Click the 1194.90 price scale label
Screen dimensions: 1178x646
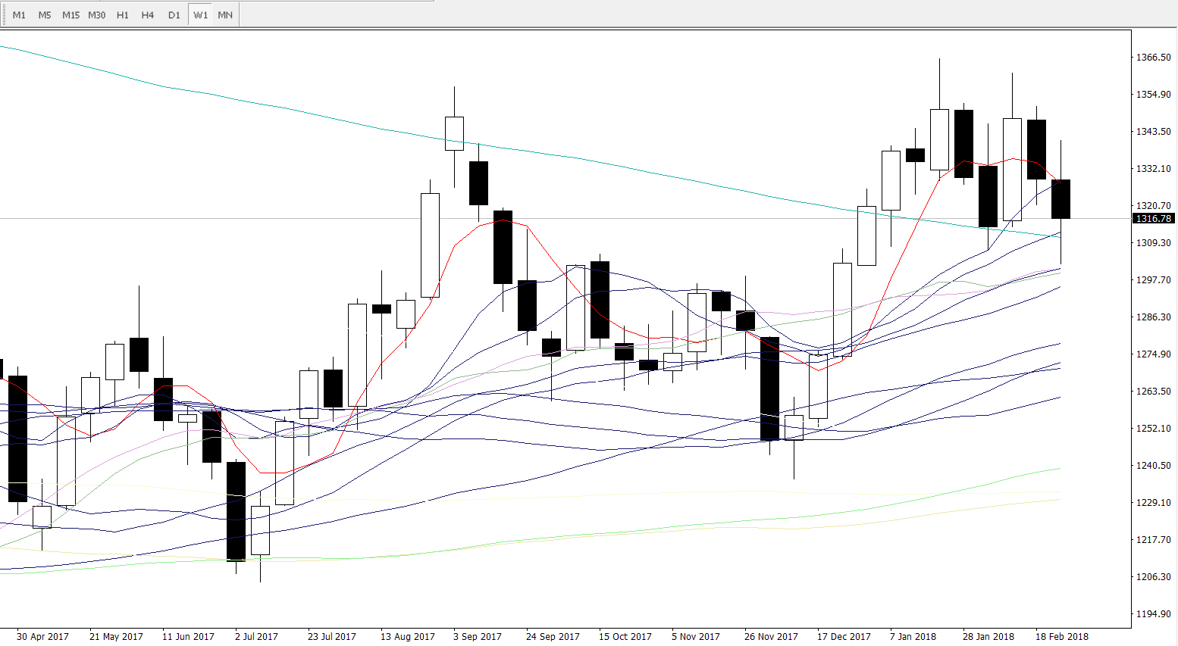coord(1152,614)
